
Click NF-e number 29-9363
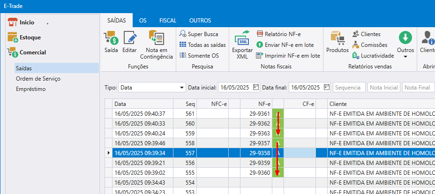(260, 133)
